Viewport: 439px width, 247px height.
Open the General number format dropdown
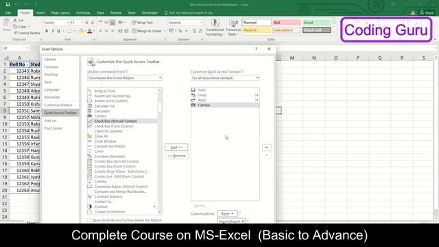tap(201, 23)
